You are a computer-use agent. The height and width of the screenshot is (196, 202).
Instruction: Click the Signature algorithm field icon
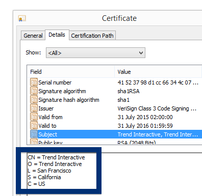[x=34, y=91]
